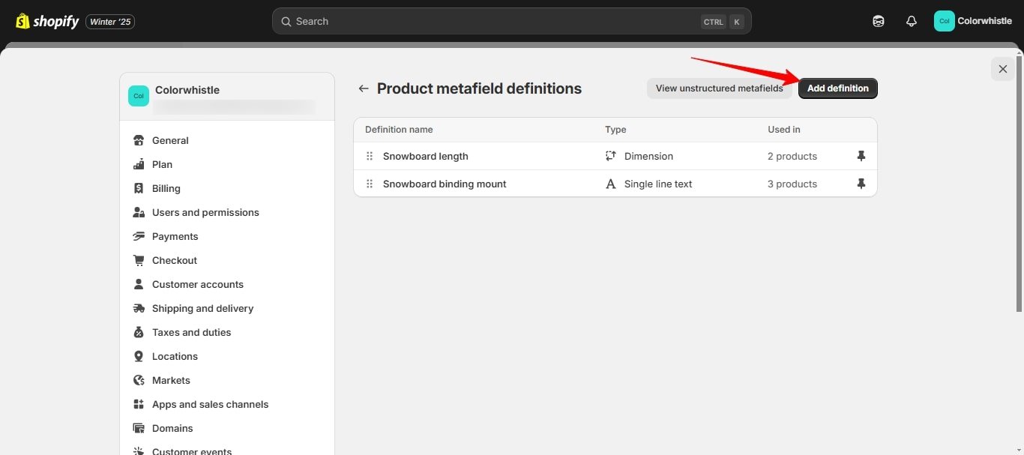Click the Add definition button
The image size is (1024, 455).
tap(837, 88)
